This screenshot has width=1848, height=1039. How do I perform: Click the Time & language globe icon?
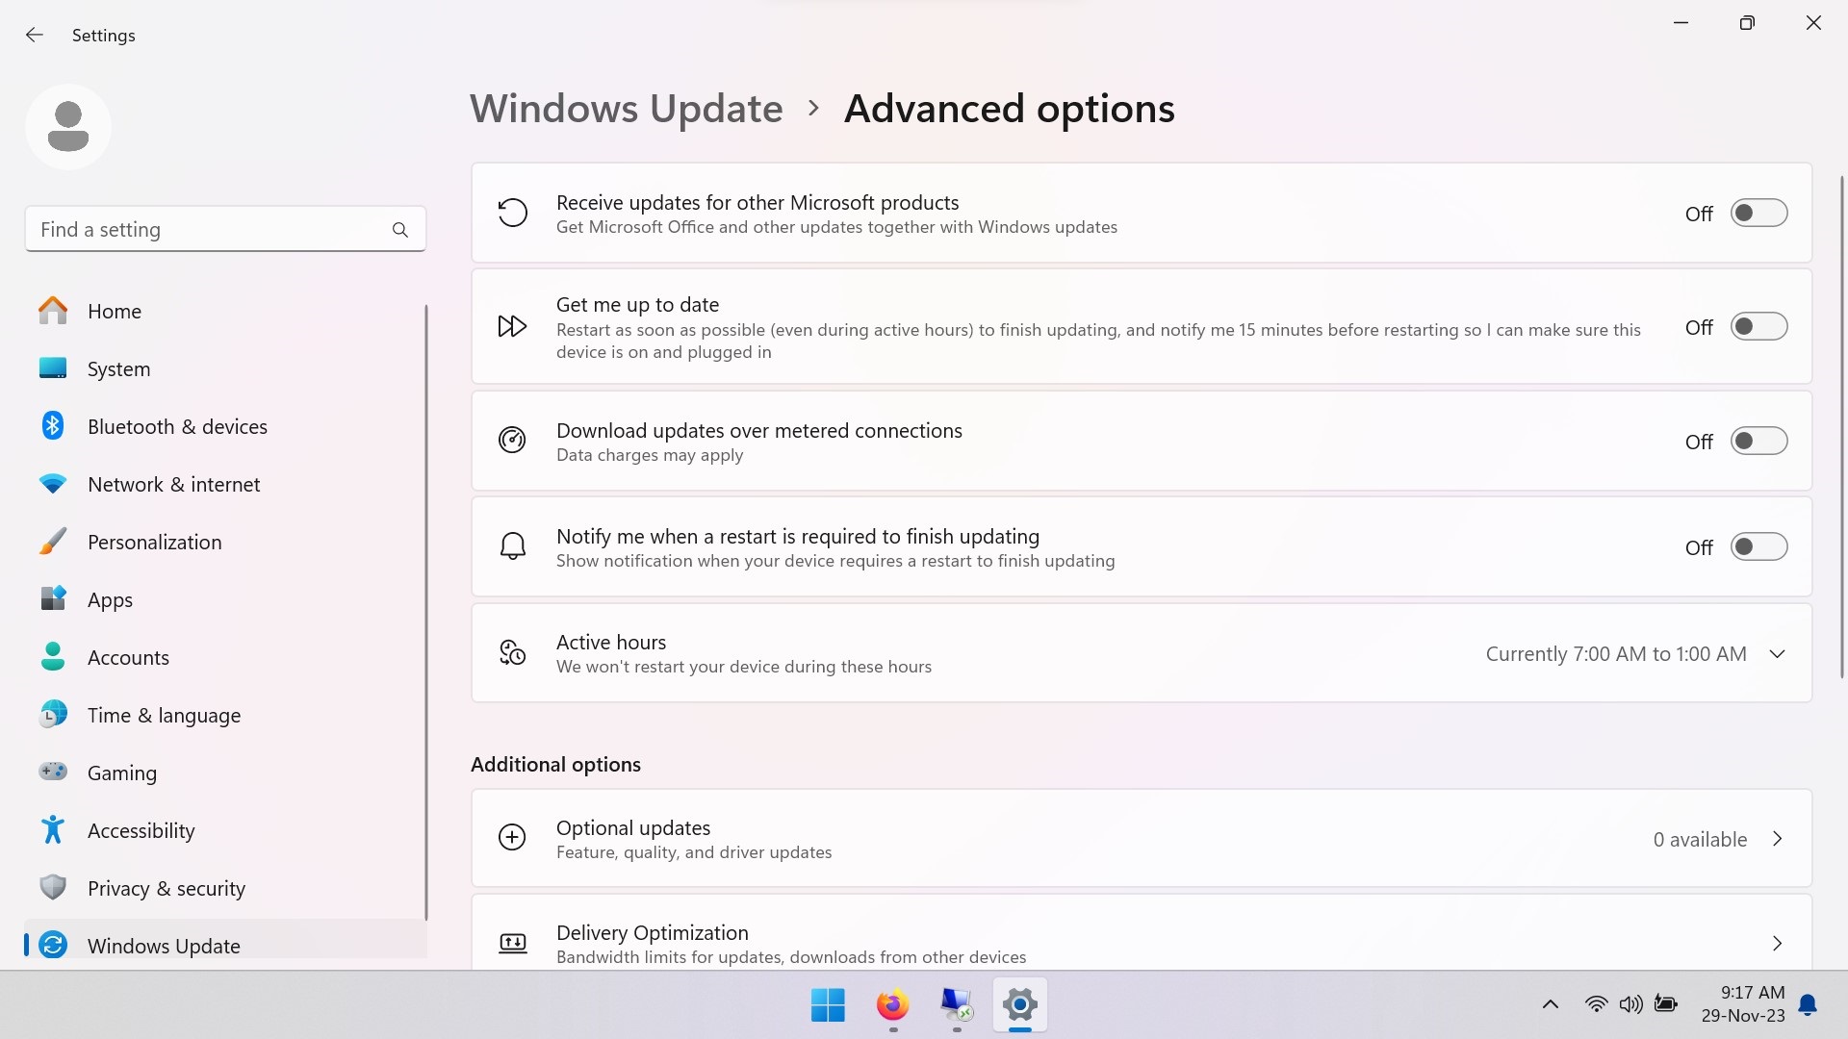point(53,715)
